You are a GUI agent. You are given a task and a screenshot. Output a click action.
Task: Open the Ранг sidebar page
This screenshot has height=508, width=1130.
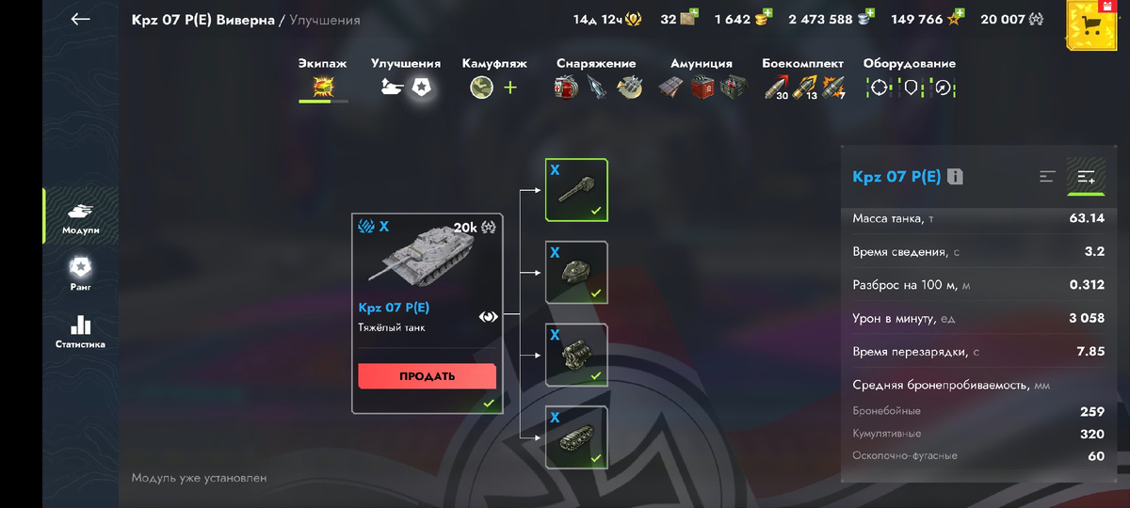click(x=80, y=274)
